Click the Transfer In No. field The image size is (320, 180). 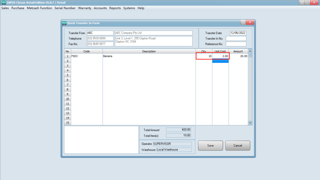click(236, 38)
